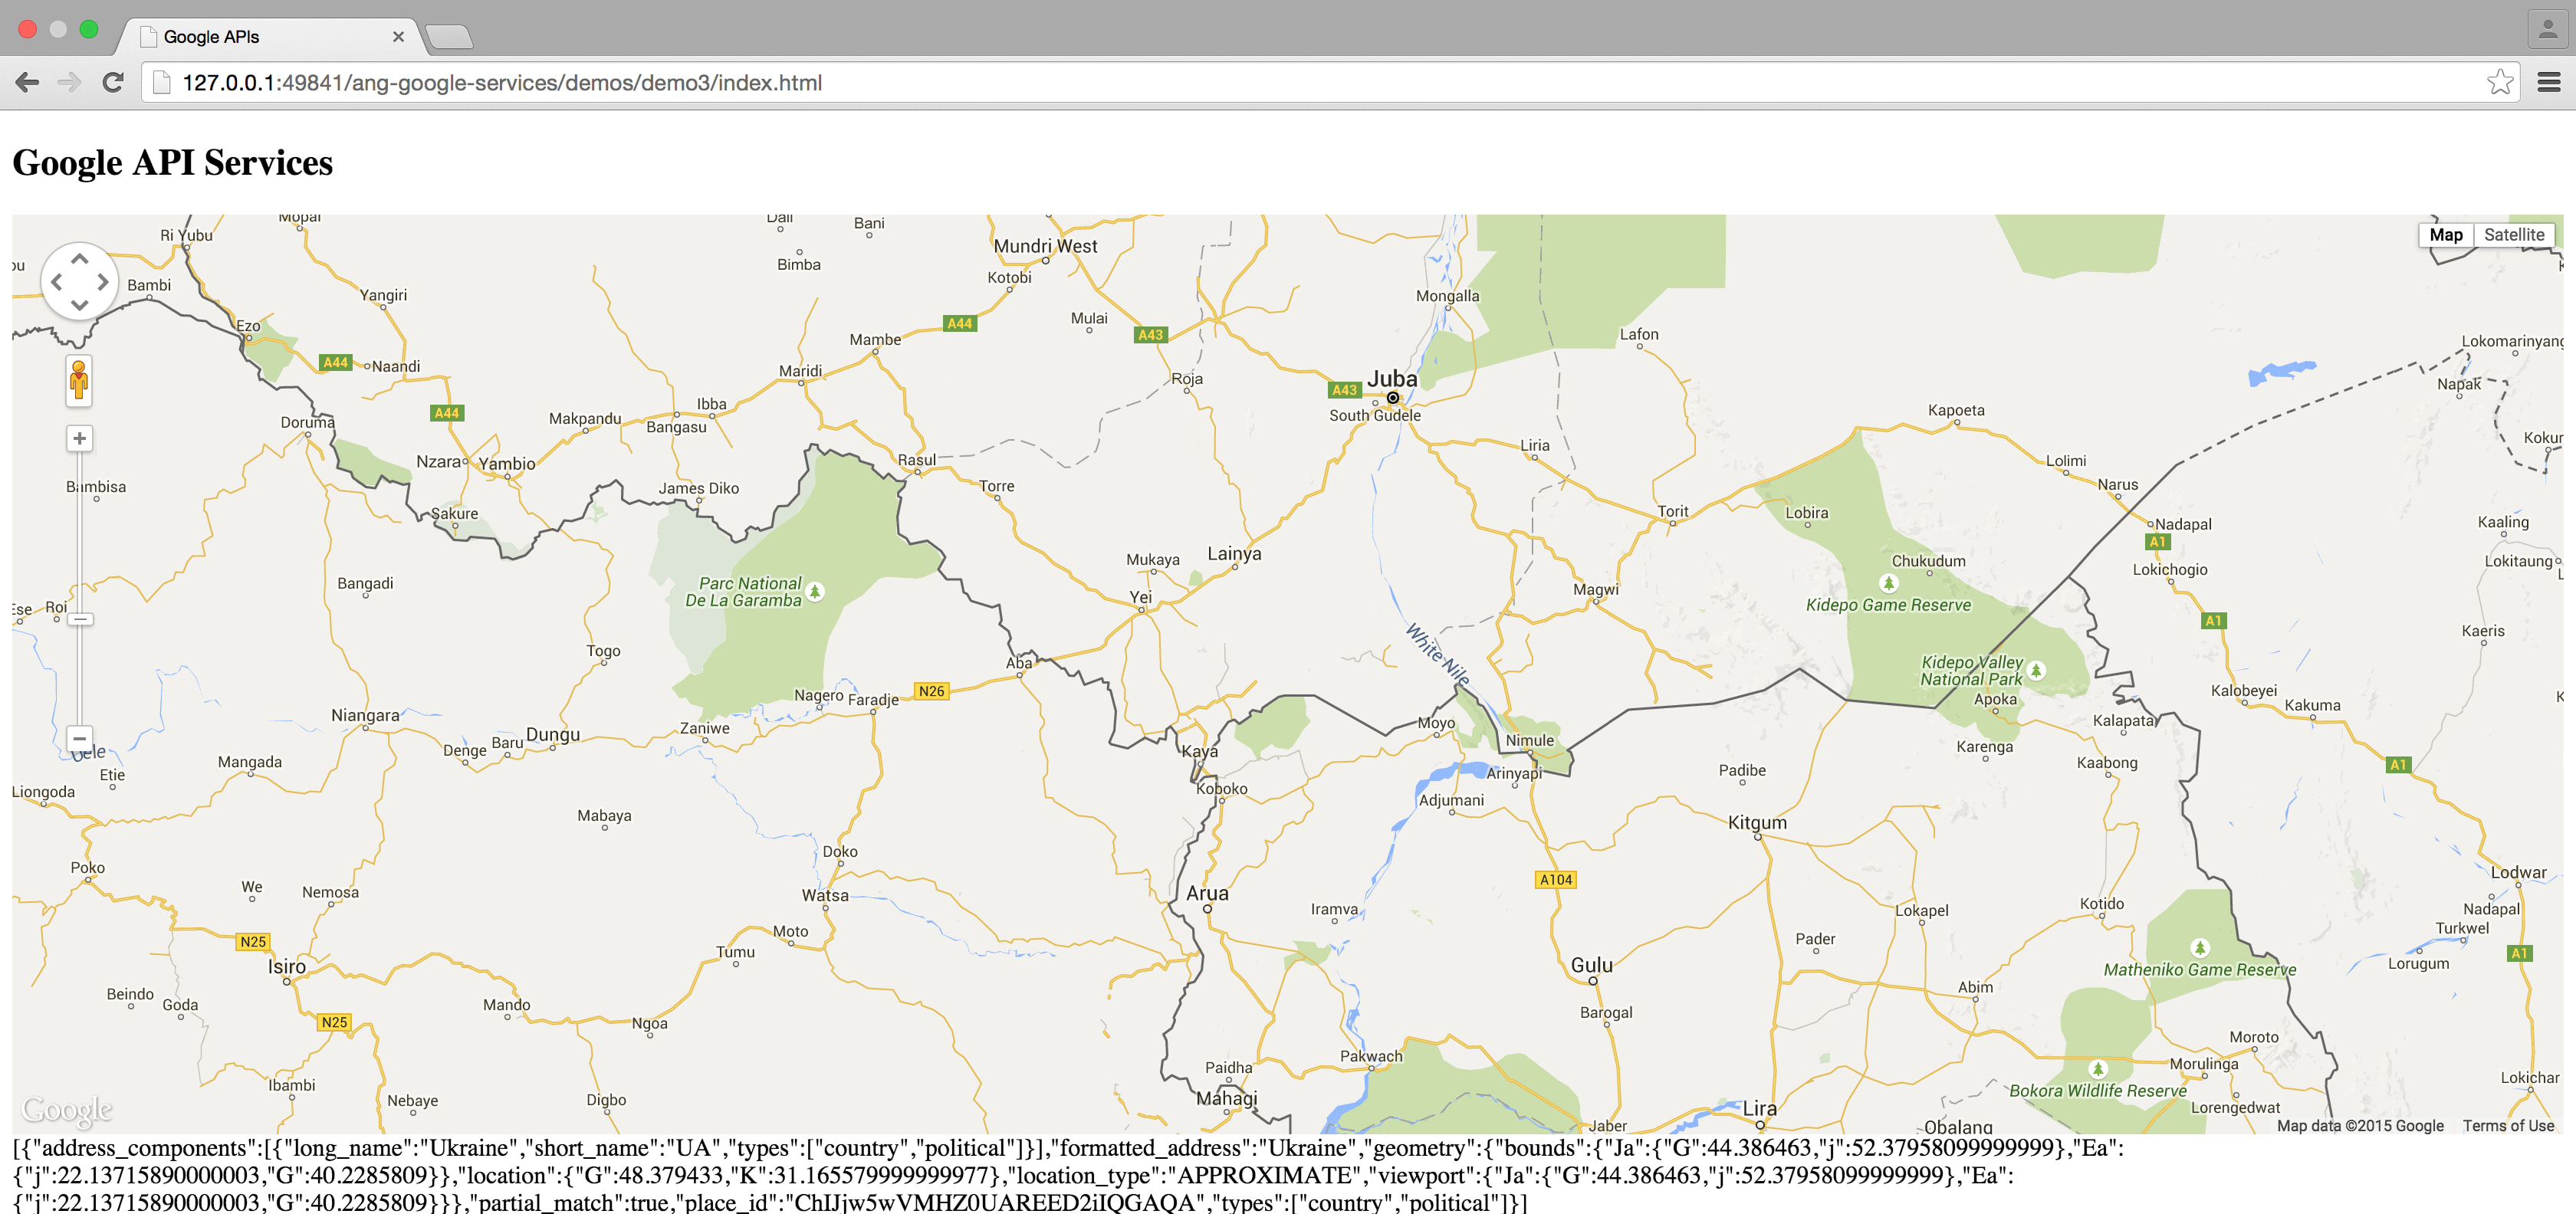Open the Chrome user profile button
Image resolution: width=2576 pixels, height=1214 pixels.
[x=2547, y=29]
